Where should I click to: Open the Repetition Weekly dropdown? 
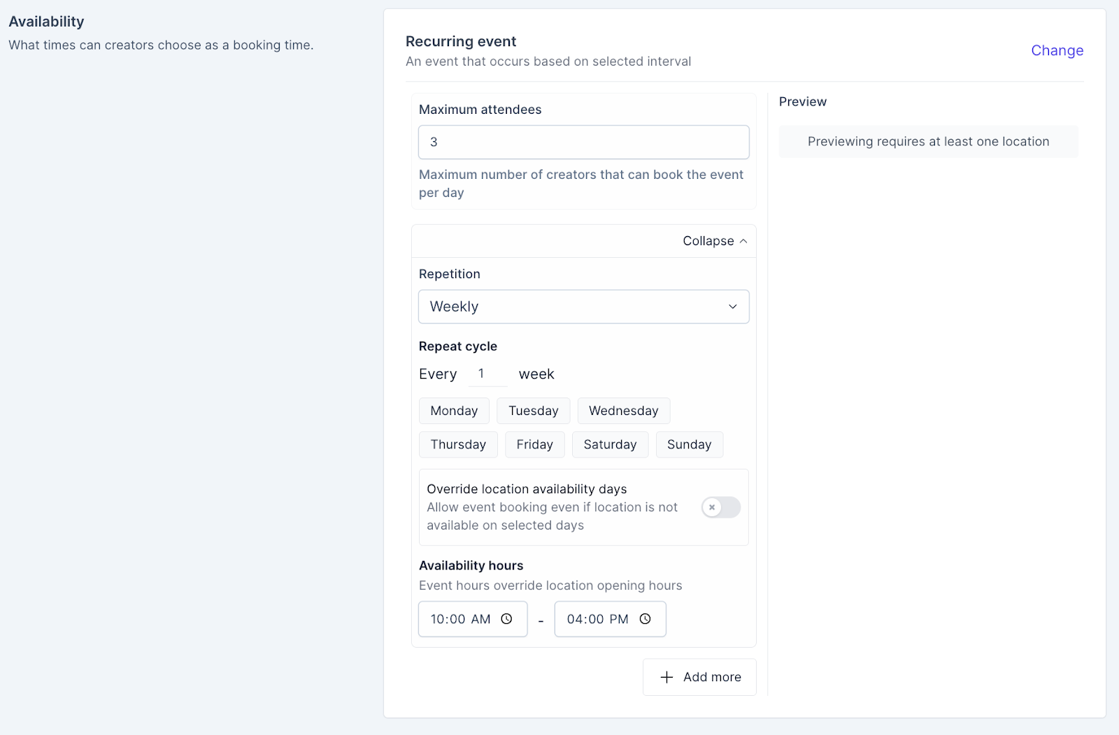(583, 307)
